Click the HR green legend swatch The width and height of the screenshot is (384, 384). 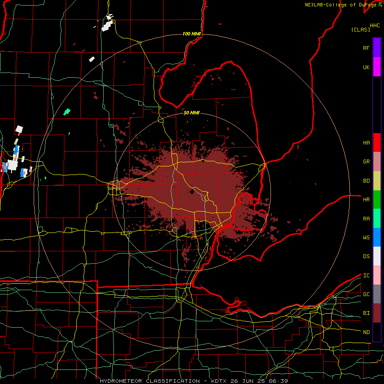point(377,200)
